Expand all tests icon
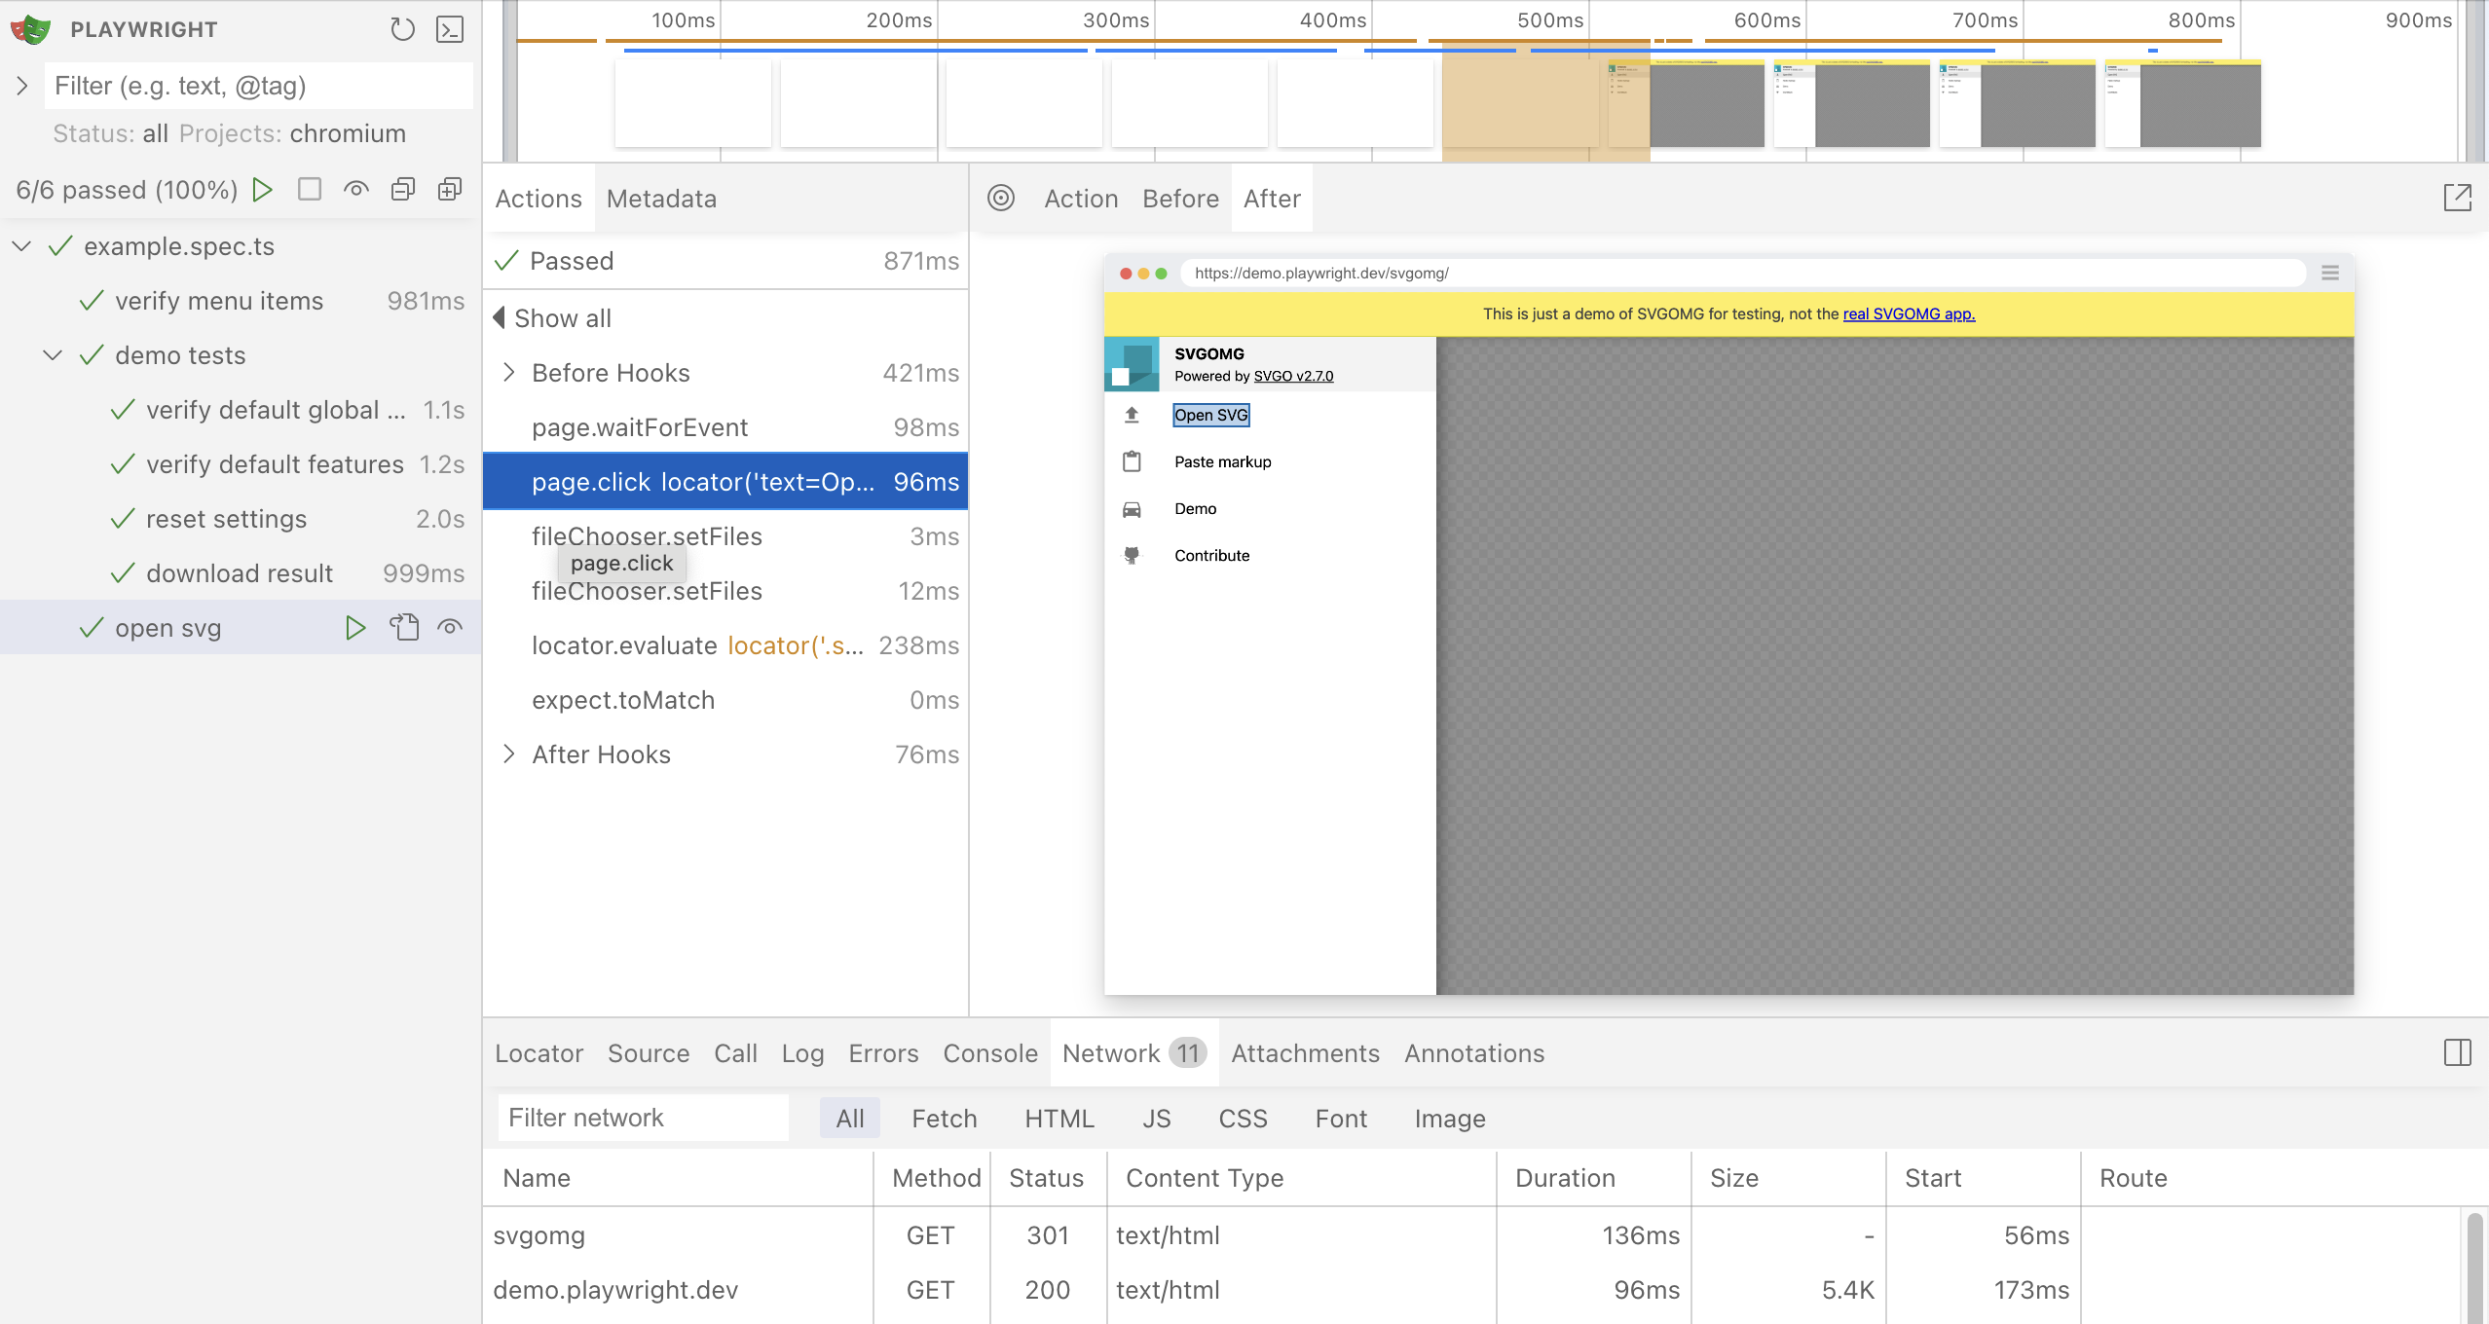 pyautogui.click(x=450, y=189)
